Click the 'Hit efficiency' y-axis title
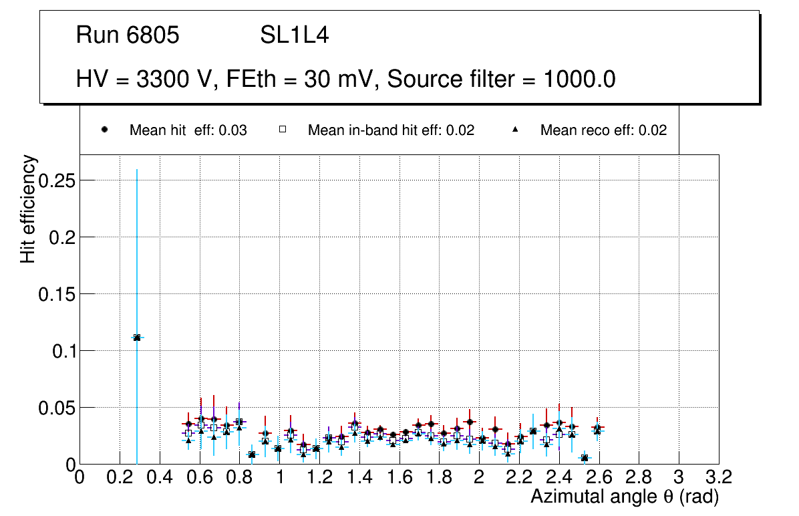Viewport: 799px width, 516px height. [x=28, y=209]
